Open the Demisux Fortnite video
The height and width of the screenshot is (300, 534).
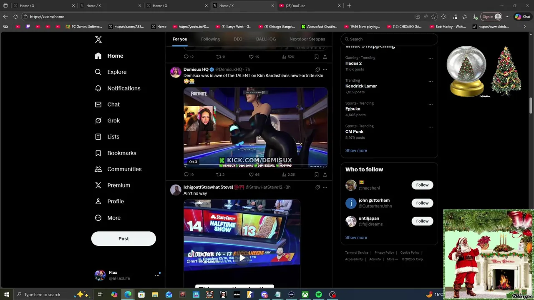tap(255, 127)
